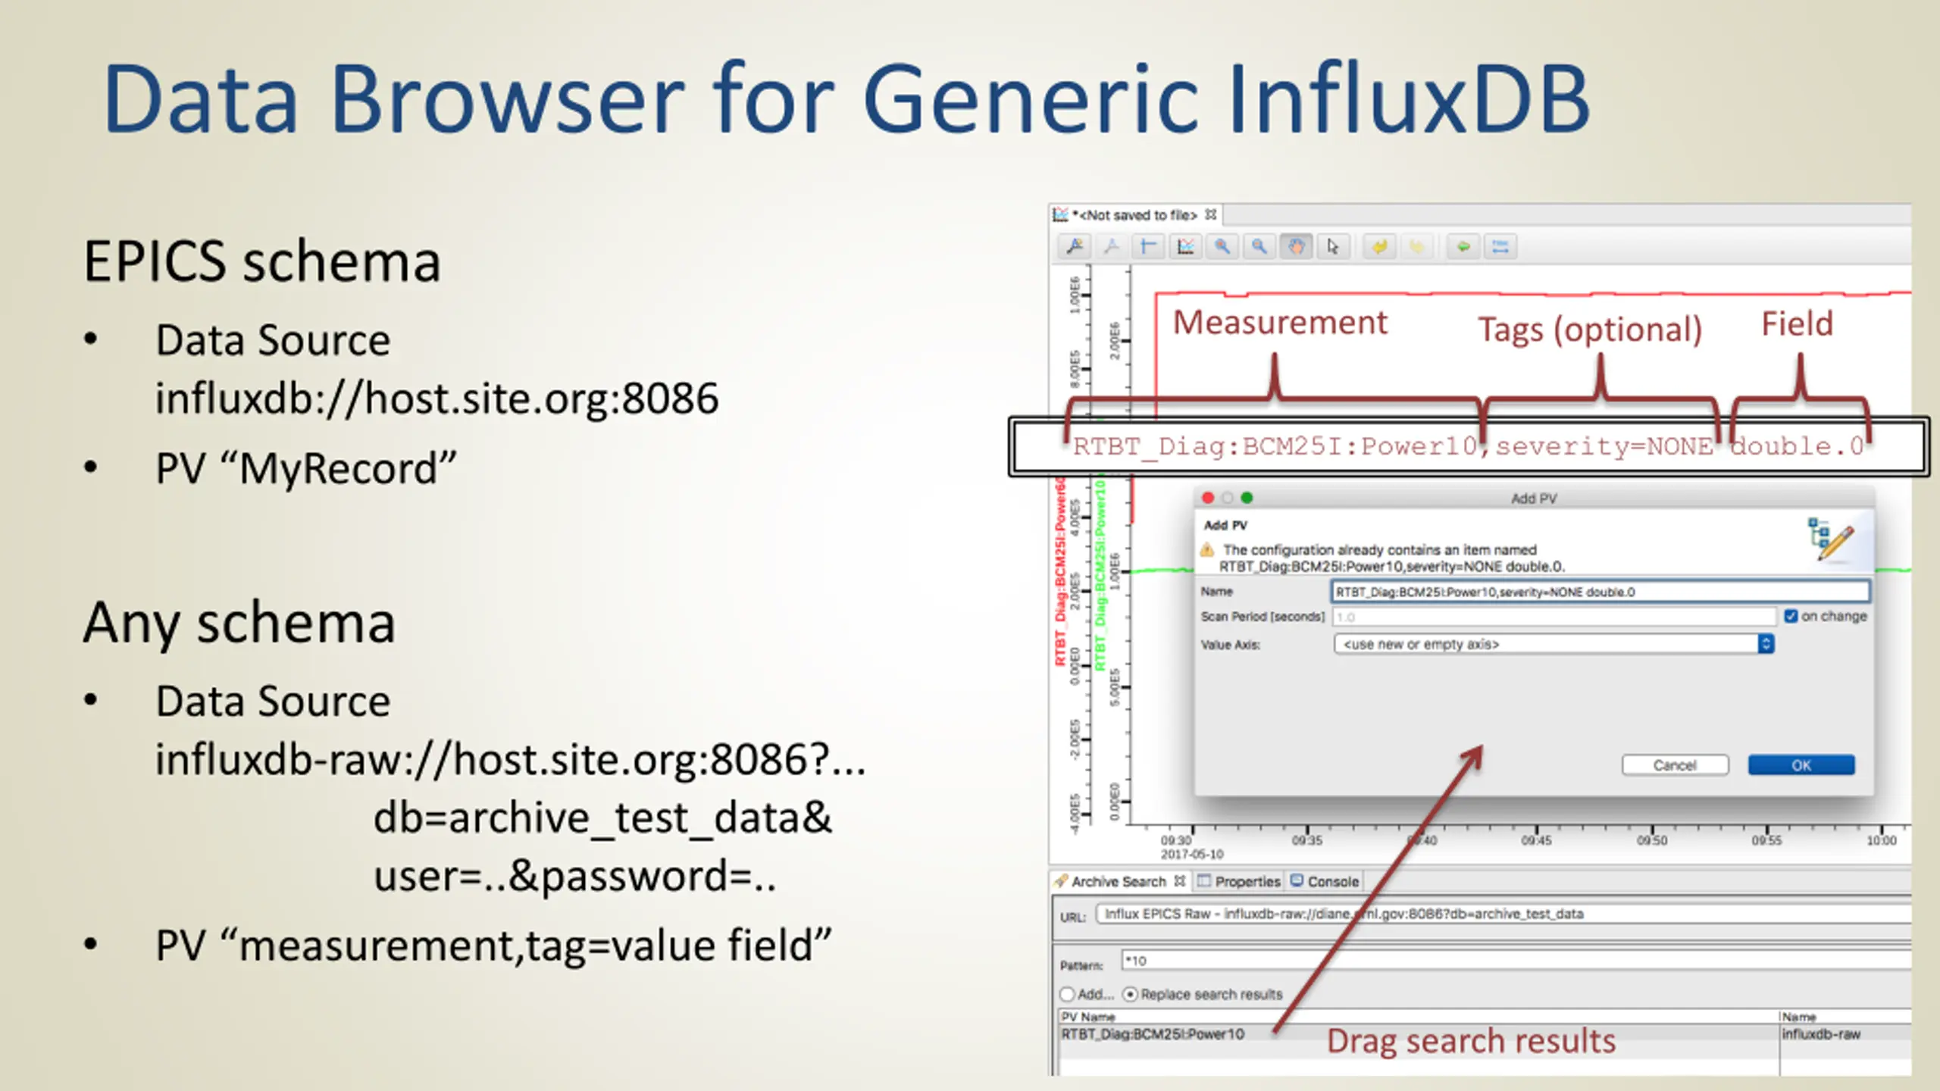Click the blue OK button
Image resolution: width=1940 pixels, height=1091 pixels.
pyautogui.click(x=1801, y=765)
